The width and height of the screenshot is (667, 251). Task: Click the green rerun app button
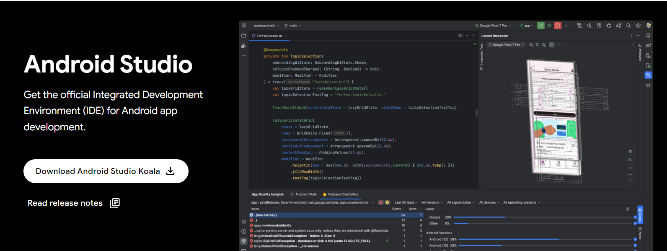[x=541, y=26]
